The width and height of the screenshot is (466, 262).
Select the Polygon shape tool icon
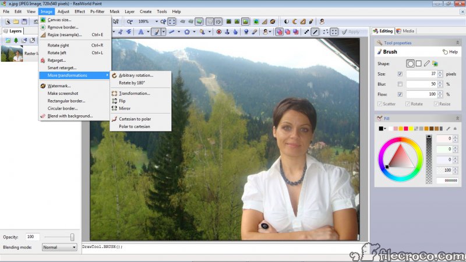point(187,31)
